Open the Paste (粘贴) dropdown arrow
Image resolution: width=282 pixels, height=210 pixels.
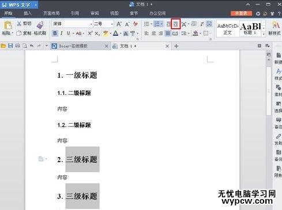(13, 33)
